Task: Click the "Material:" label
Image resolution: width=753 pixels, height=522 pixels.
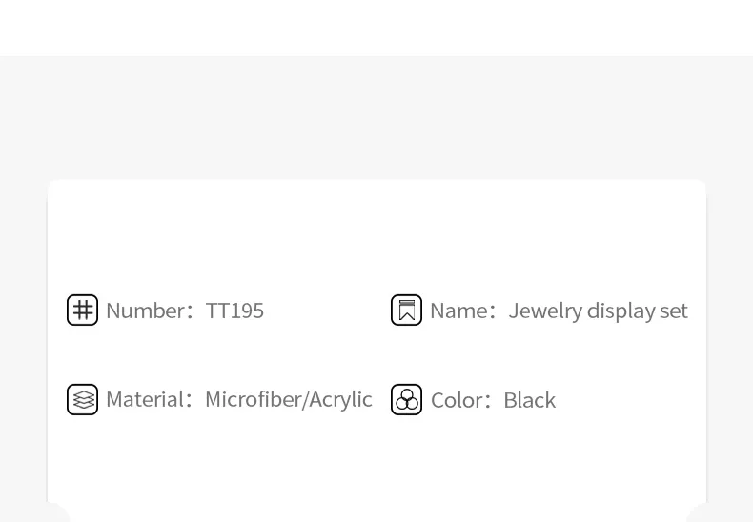Action: click(x=148, y=399)
